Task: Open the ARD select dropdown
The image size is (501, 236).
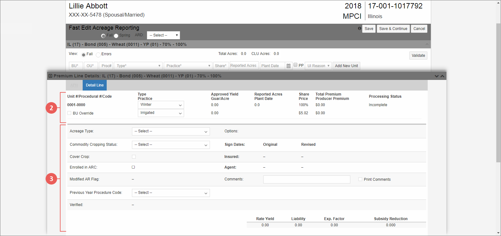Action: tap(163, 35)
